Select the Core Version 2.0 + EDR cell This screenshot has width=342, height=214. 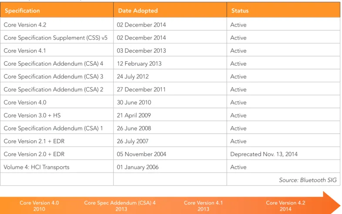57,154
